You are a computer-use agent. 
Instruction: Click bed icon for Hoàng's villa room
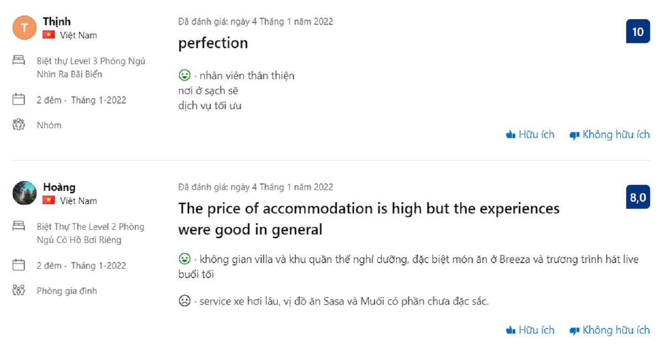(18, 226)
